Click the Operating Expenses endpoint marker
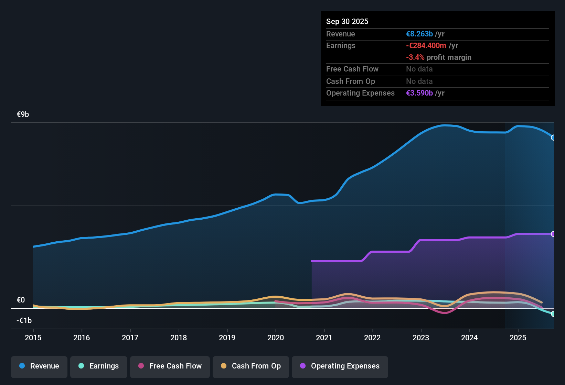Viewport: 565px width, 385px height. tap(554, 234)
